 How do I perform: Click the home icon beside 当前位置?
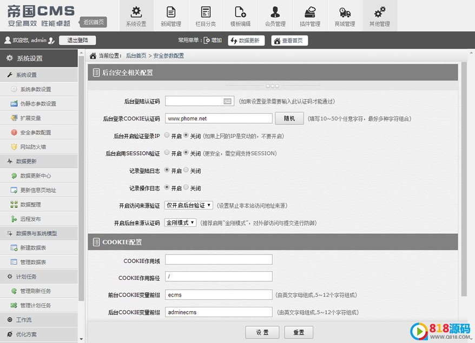[x=93, y=56]
